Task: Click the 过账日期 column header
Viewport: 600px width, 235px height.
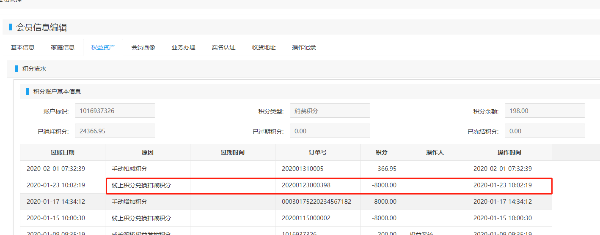Action: point(62,152)
